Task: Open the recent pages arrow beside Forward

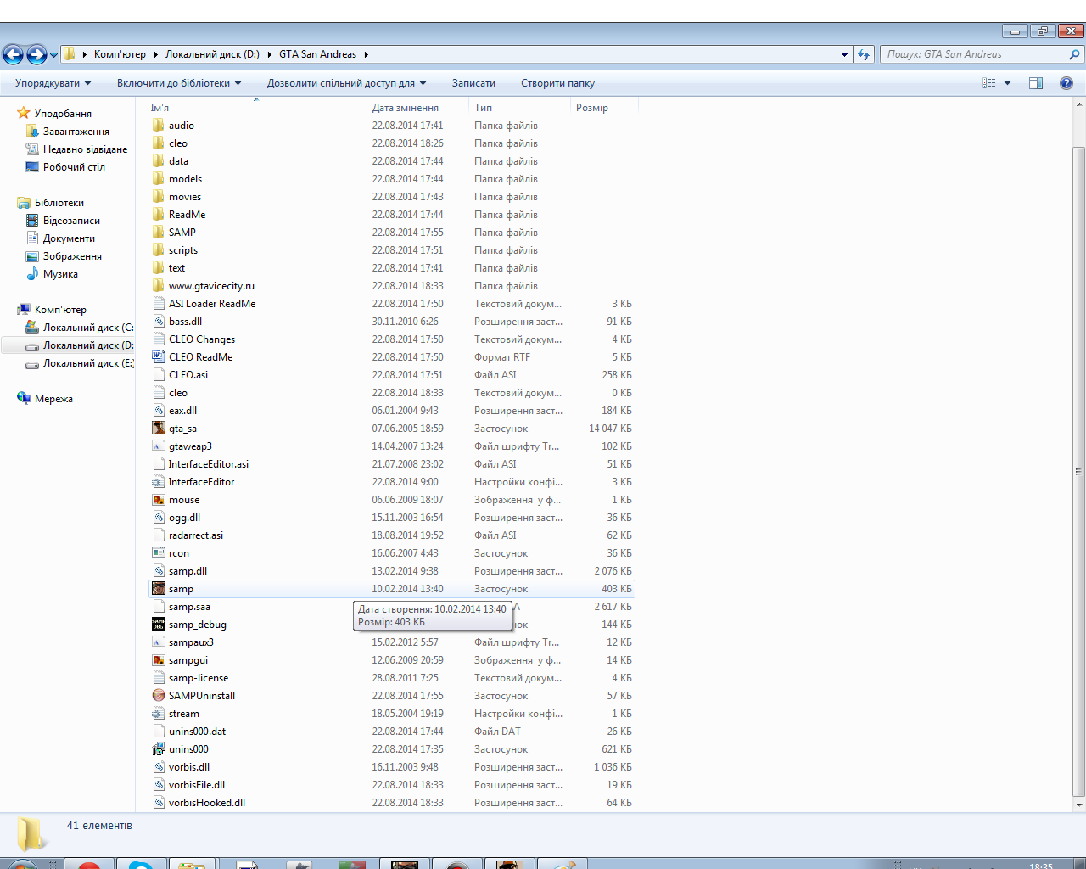Action: point(53,55)
